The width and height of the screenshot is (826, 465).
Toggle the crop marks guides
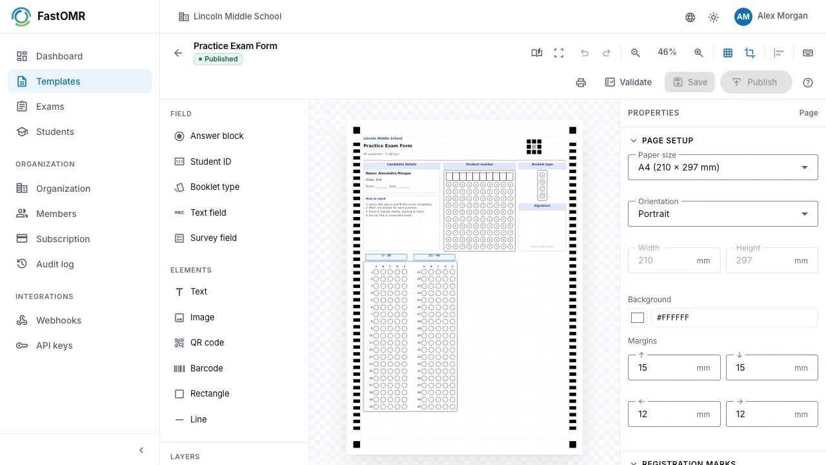coord(750,53)
